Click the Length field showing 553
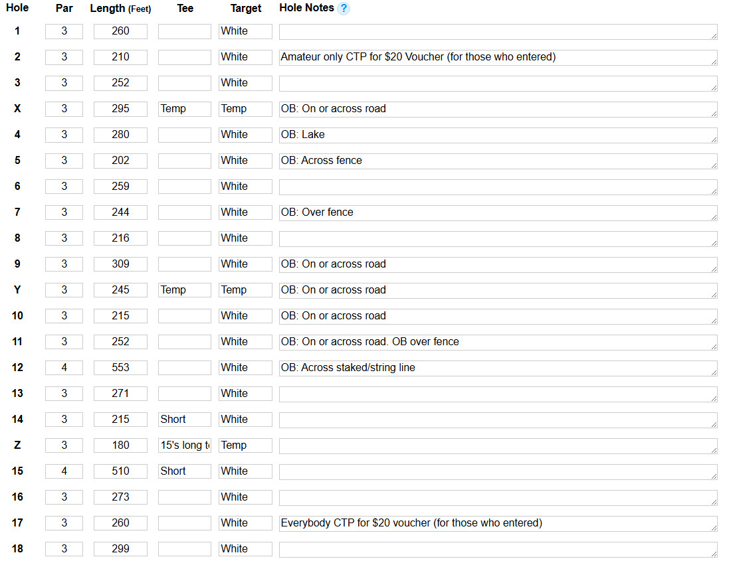 click(x=120, y=368)
